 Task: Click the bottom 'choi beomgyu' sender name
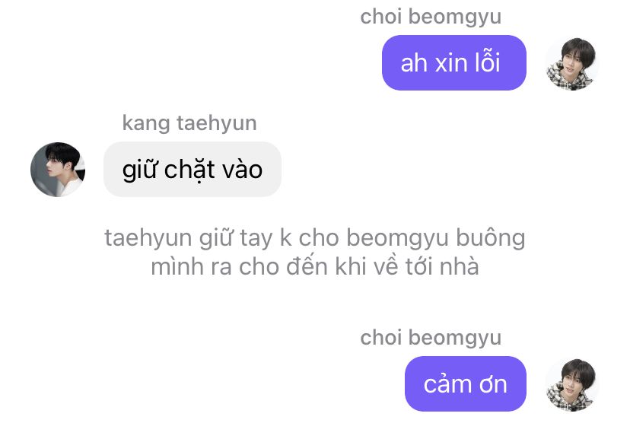(x=431, y=338)
